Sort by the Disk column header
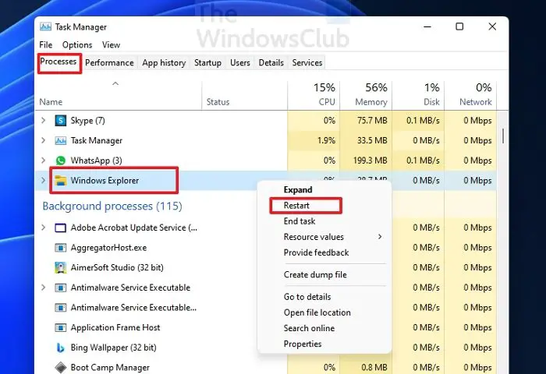The image size is (546, 374). click(x=418, y=96)
